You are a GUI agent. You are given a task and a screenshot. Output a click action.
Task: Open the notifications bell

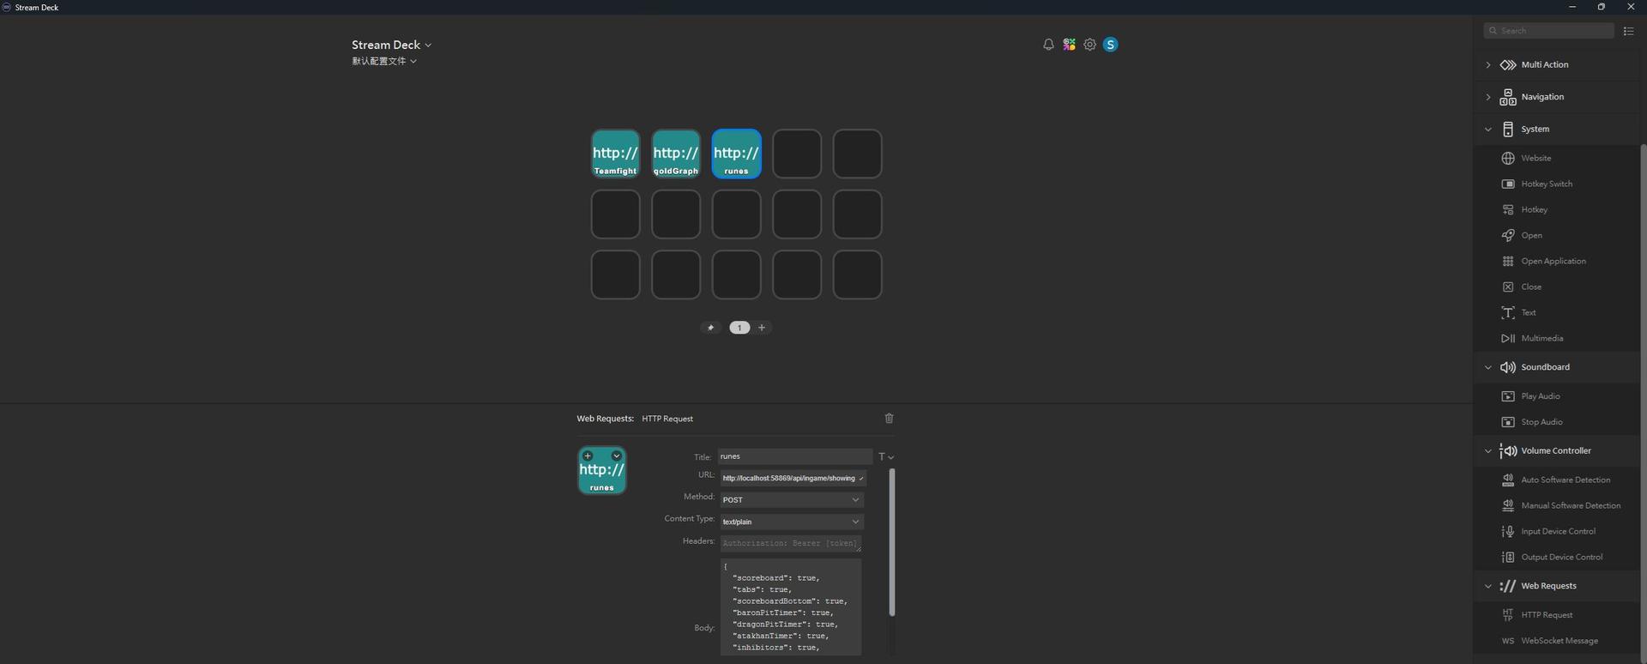click(x=1047, y=45)
